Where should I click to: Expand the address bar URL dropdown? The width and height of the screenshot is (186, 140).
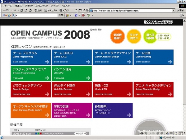pos(173,10)
